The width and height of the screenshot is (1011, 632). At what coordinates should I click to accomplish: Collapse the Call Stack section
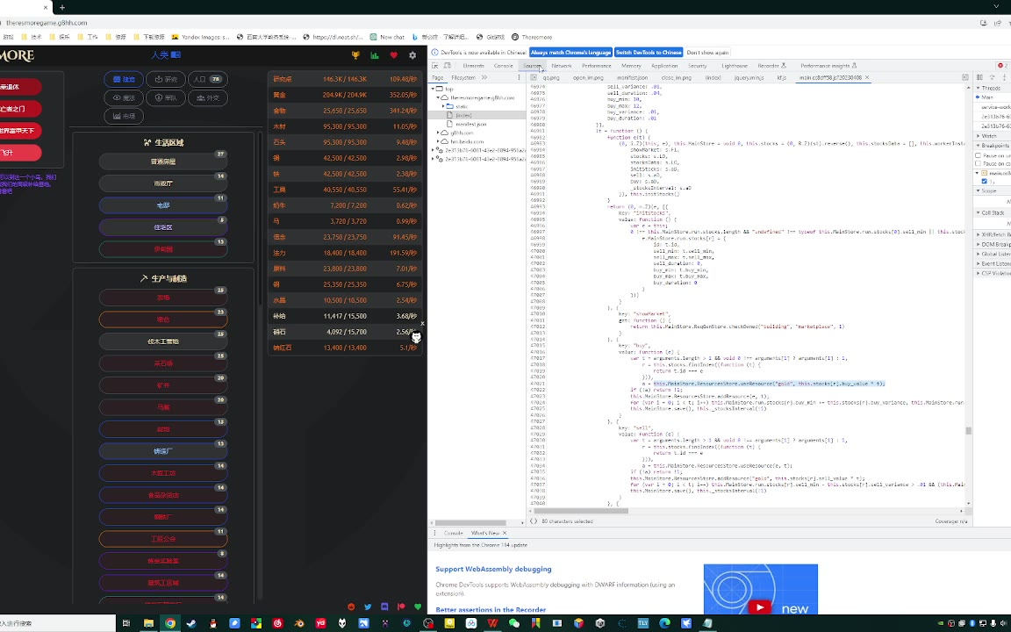(992, 212)
